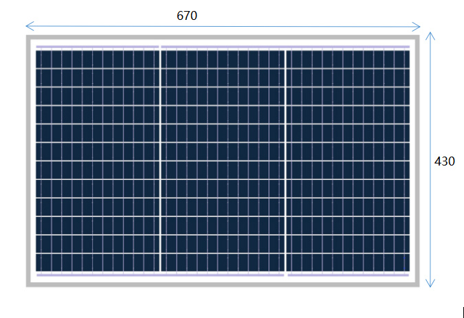Click top-left corner of the grey frame
Image resolution: width=464 pixels, height=318 pixels.
click(x=29, y=38)
